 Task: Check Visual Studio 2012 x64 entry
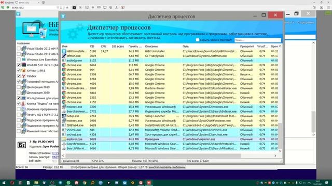tap(19, 49)
